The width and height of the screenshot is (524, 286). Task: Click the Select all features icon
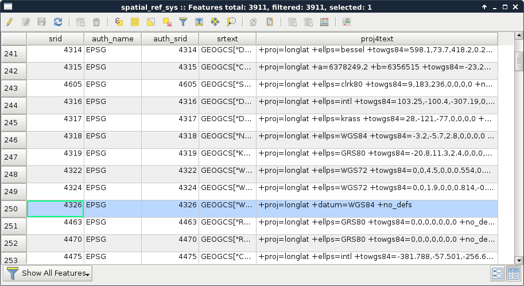(x=135, y=22)
